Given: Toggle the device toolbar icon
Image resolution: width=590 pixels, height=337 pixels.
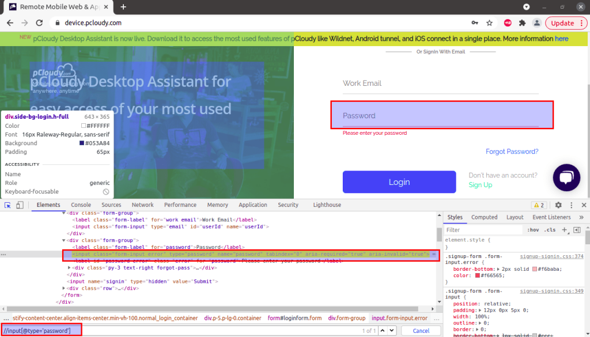Looking at the screenshot, I should point(20,205).
